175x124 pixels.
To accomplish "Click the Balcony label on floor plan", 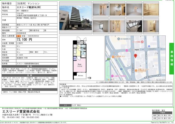I will click(x=80, y=75).
